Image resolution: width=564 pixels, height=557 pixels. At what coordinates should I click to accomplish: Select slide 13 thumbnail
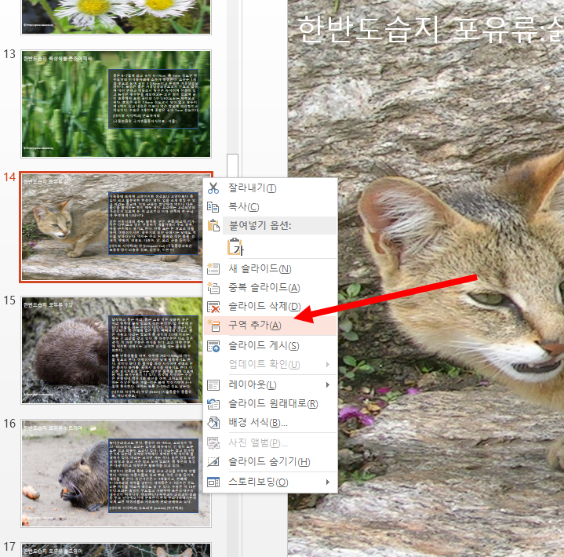(116, 104)
